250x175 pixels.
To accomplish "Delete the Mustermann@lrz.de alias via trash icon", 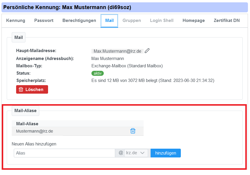I will [x=133, y=131].
